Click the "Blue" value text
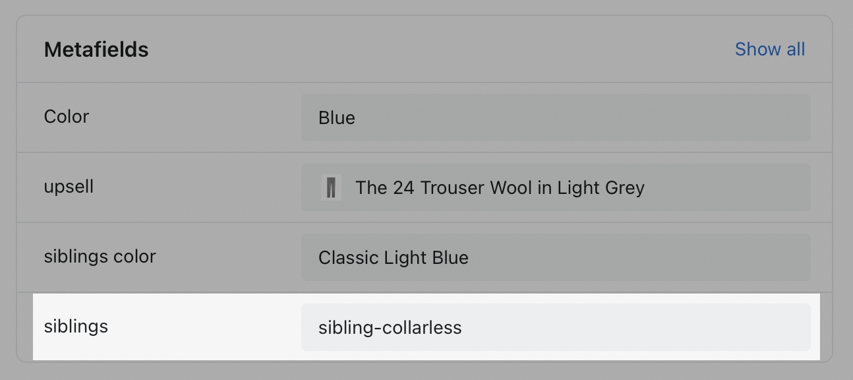 pos(336,118)
